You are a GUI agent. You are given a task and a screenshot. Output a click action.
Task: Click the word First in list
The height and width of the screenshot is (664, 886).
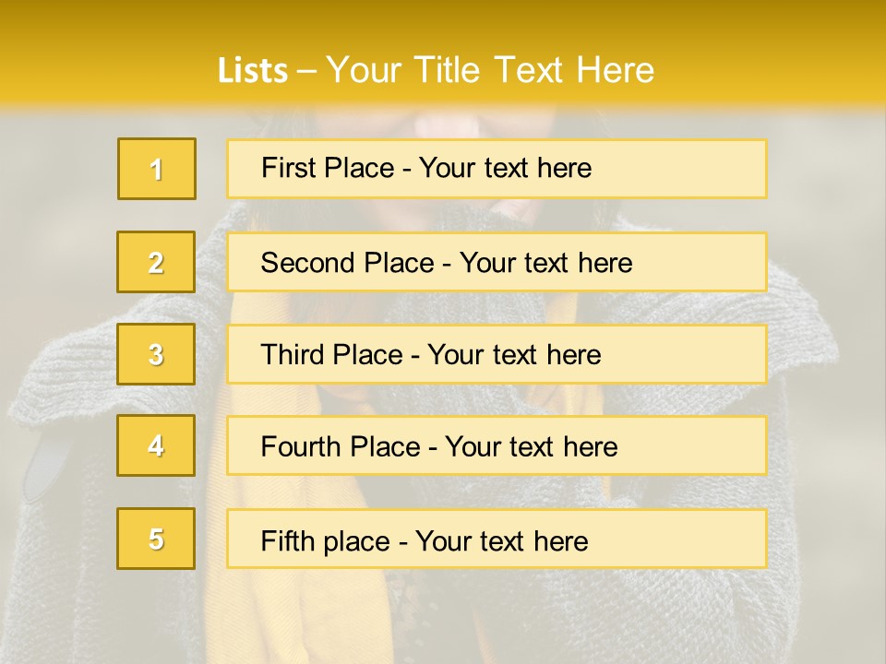tap(282, 168)
